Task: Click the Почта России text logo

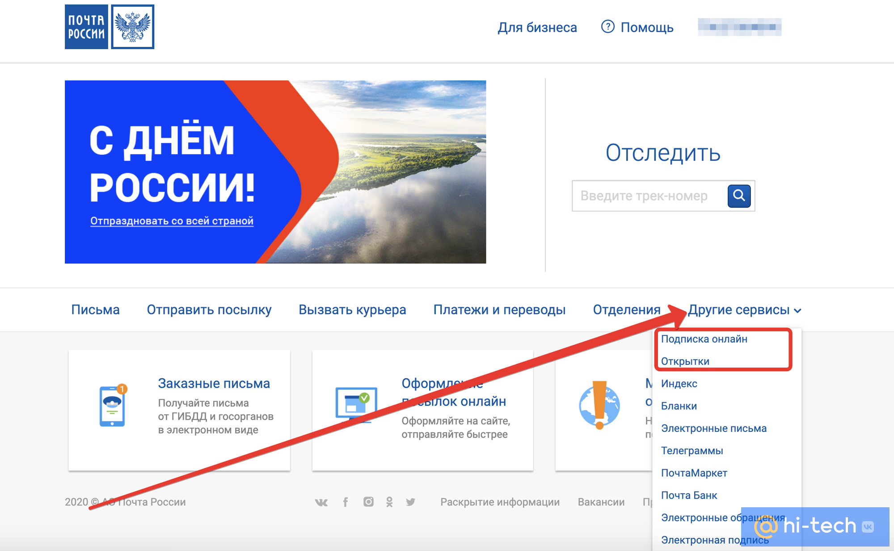Action: point(86,27)
